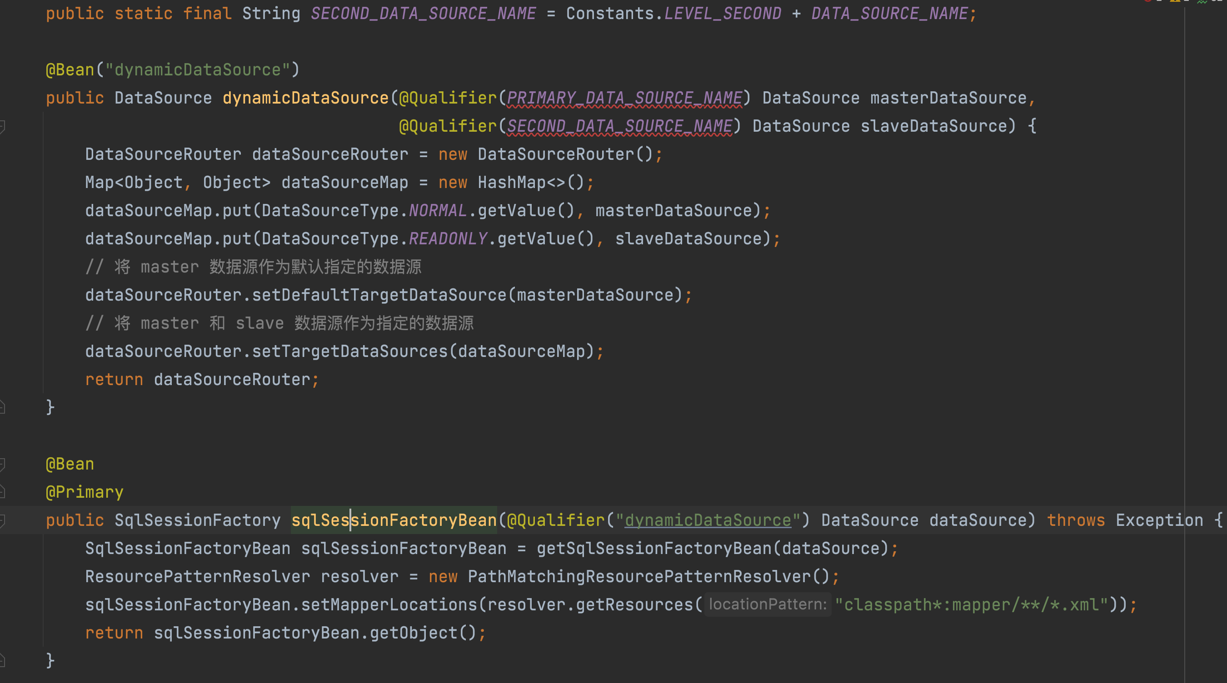Screen dimensions: 1227x683
Task: Click the comment "// 将 master 和 slave 数据源作为指定的数据源"
Action: [279, 323]
